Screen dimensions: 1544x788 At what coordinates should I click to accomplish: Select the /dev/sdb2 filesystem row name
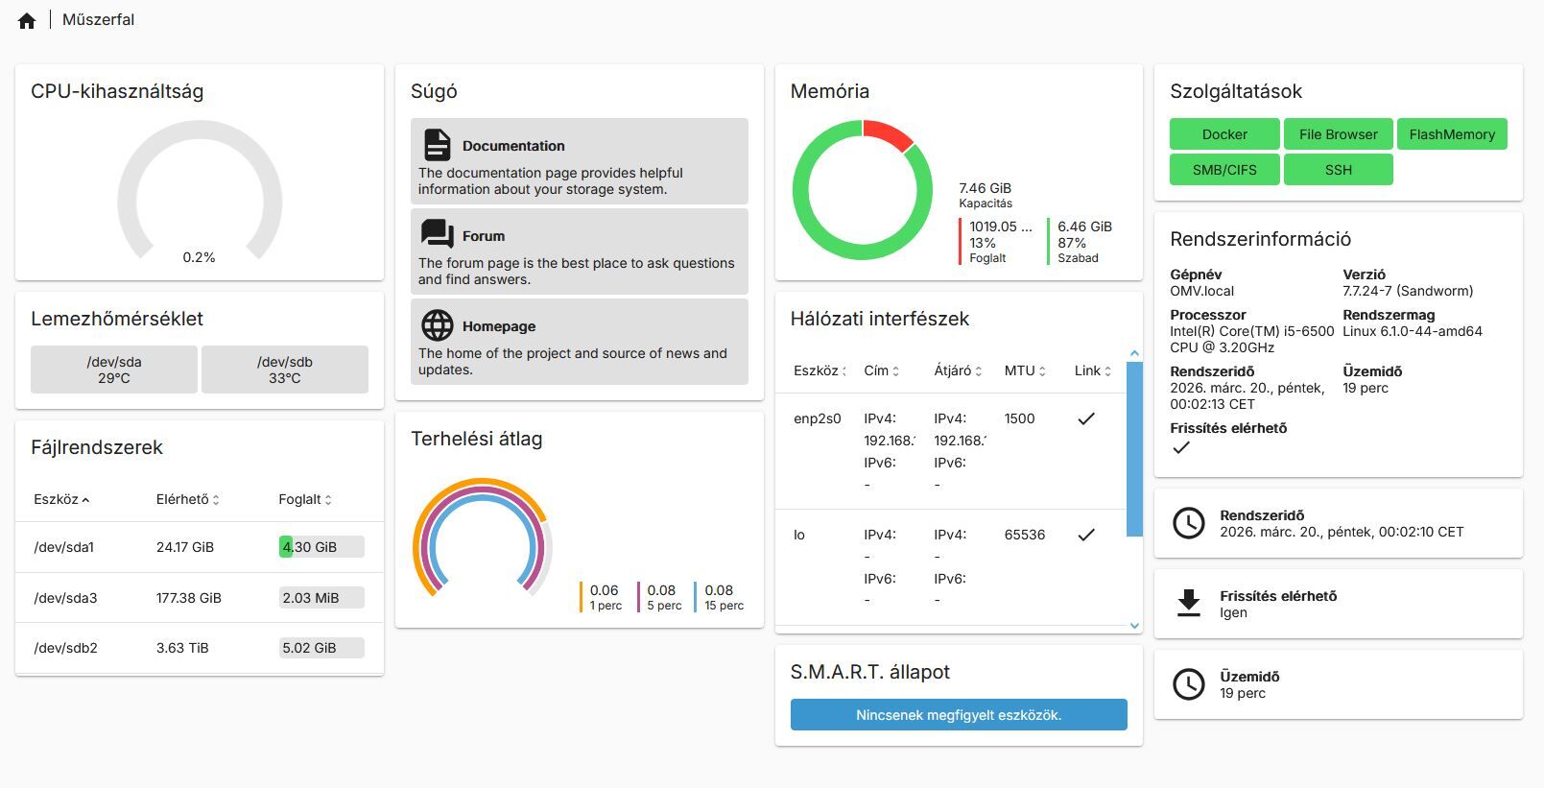point(65,648)
